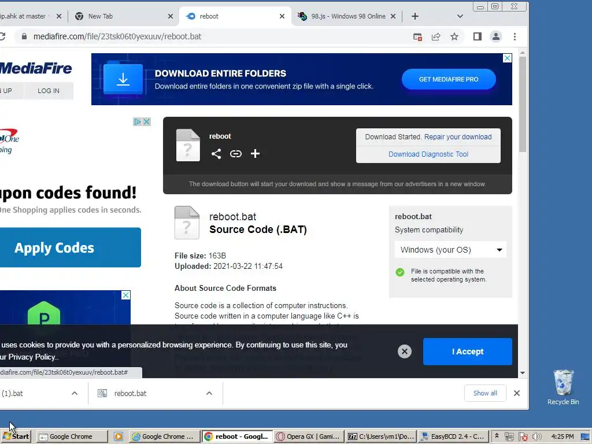Image resolution: width=592 pixels, height=444 pixels.
Task: Open Chrome profile avatar
Action: coord(495,36)
